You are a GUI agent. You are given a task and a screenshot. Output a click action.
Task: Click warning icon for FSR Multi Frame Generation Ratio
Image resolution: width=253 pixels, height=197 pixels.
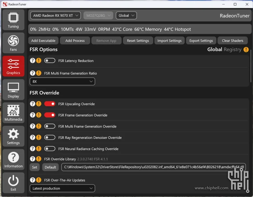(39, 73)
